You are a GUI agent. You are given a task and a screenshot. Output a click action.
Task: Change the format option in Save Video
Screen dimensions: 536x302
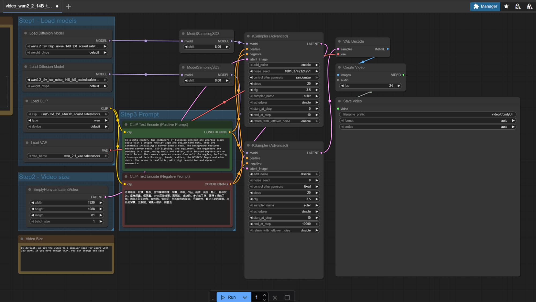coord(427,120)
